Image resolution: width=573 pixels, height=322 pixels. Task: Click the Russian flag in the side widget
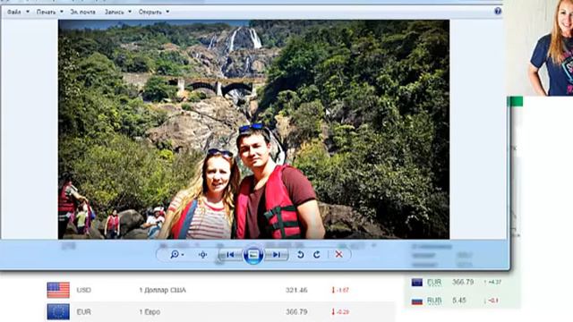[417, 301]
